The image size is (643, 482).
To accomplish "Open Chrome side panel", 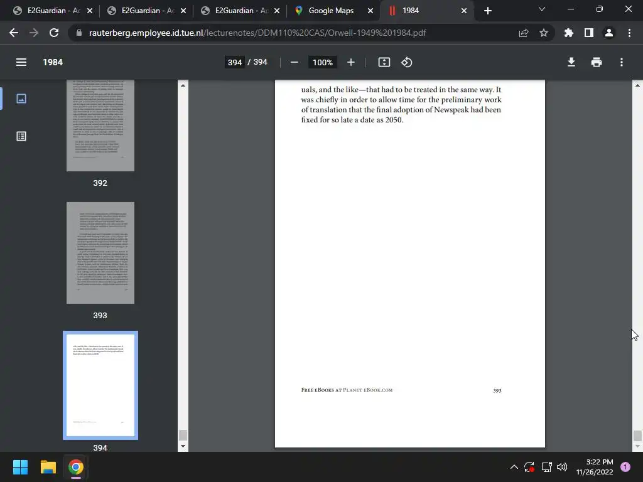I will click(589, 33).
